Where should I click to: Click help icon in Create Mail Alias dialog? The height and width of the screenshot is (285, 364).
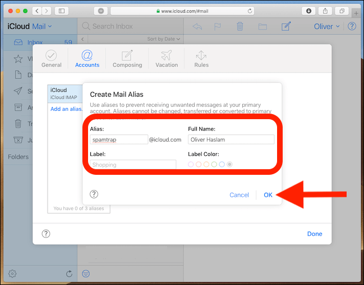click(94, 194)
